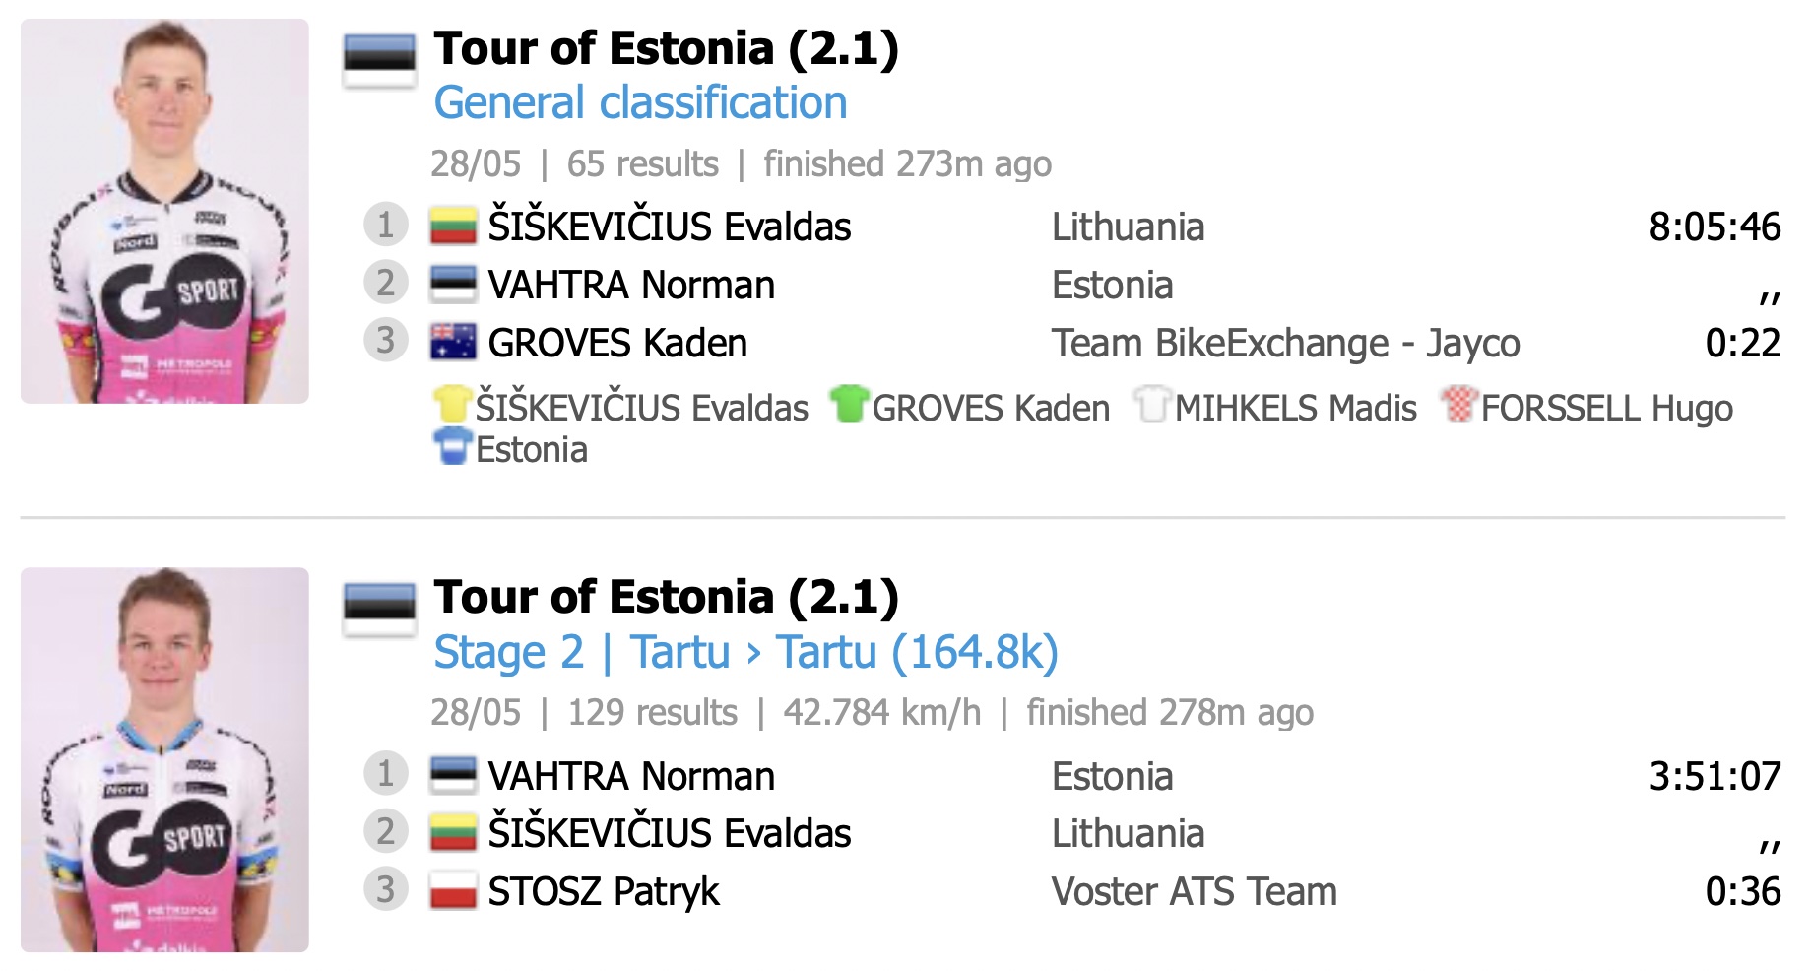Click the Australian flag beside GROVES Kaden

pyautogui.click(x=454, y=343)
